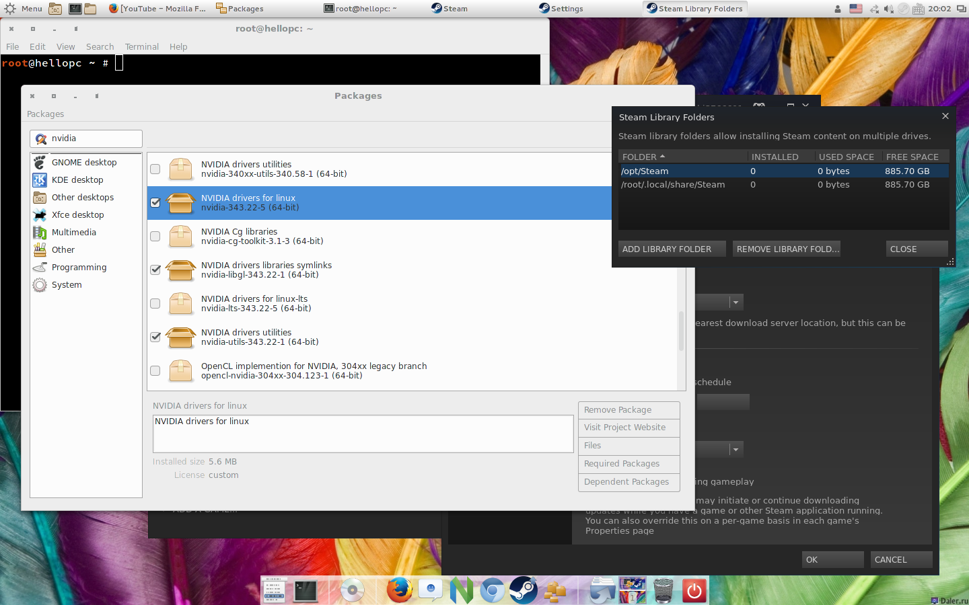Open the disc burner dock icon
Viewport: 969px width, 605px height.
[x=352, y=590]
